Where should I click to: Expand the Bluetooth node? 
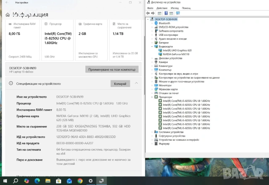[x=152, y=23]
